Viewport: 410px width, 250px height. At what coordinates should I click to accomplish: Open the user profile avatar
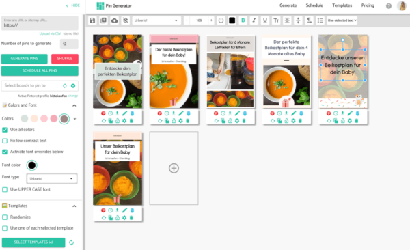pos(402,5)
